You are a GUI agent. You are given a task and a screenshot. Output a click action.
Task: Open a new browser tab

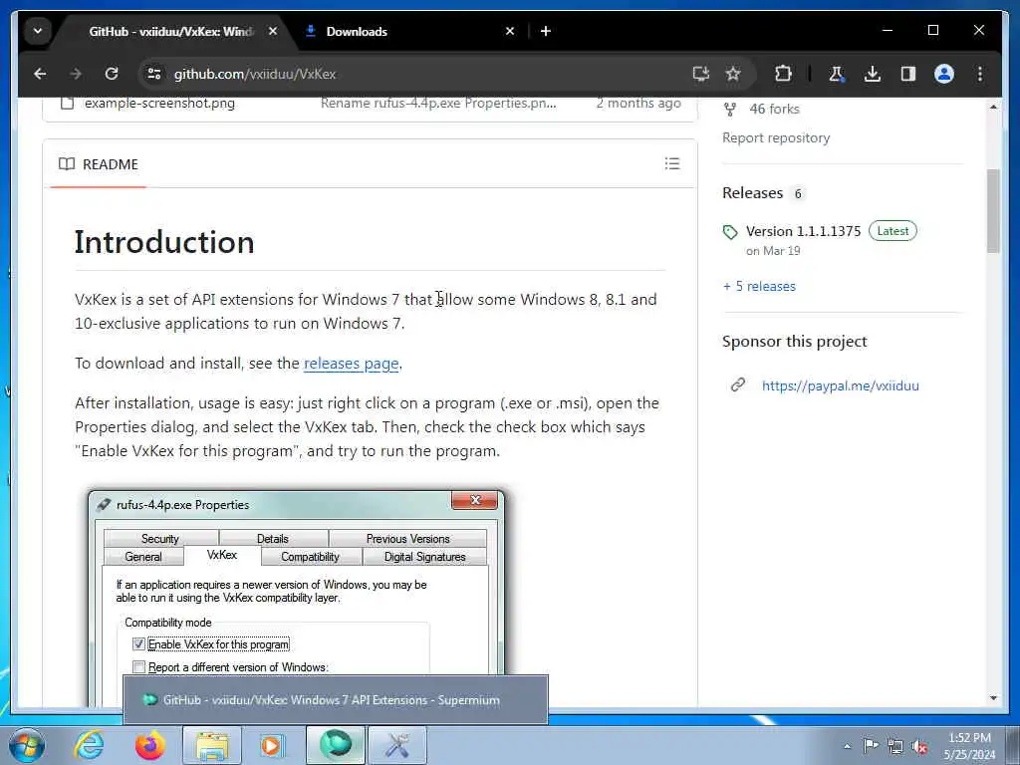[x=546, y=31]
